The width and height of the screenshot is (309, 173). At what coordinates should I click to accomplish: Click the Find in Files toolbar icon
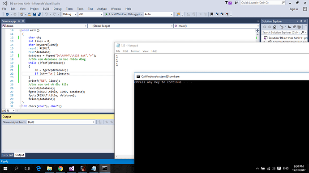pyautogui.click(x=178, y=14)
